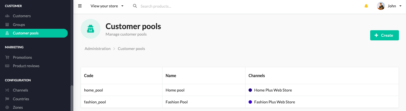Viewport: 406px width, 111px height.
Task: Click the Code column header
Action: 122,76
